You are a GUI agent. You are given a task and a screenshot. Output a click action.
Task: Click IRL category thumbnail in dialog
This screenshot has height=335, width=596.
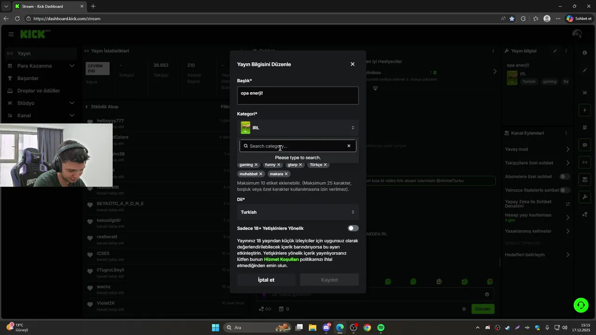(x=245, y=127)
